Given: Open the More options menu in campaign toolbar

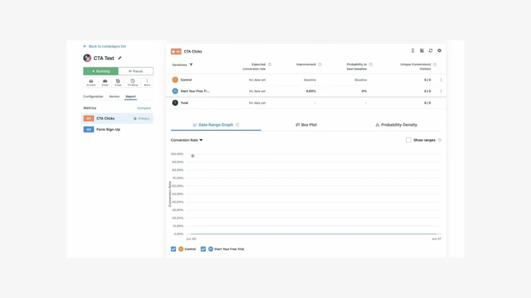Looking at the screenshot, I should (147, 82).
